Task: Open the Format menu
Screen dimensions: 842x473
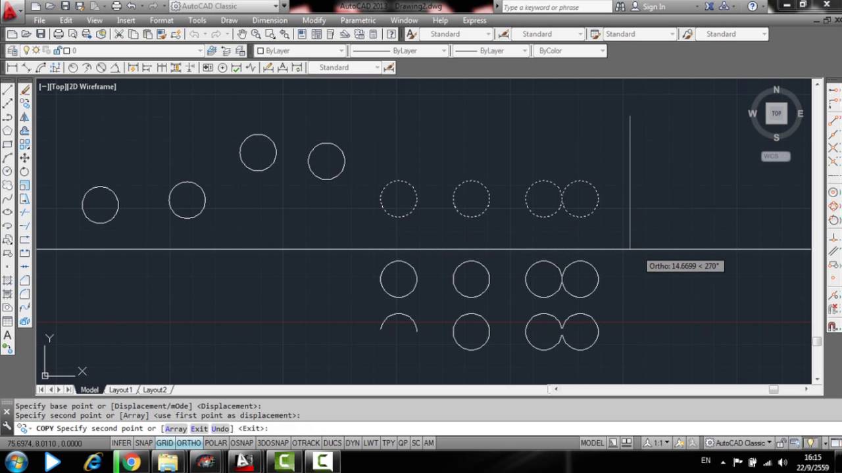Action: point(161,20)
